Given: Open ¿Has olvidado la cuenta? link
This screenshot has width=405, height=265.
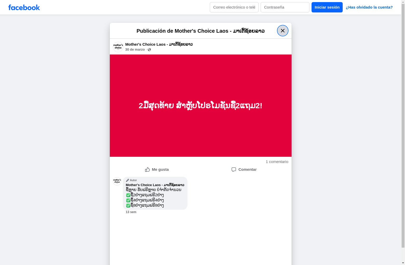Looking at the screenshot, I should pos(369,7).
